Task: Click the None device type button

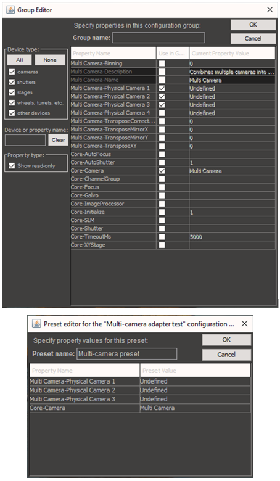Action: (50, 60)
